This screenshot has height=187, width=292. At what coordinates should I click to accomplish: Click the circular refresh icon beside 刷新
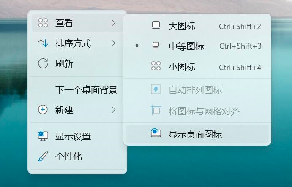(x=43, y=63)
